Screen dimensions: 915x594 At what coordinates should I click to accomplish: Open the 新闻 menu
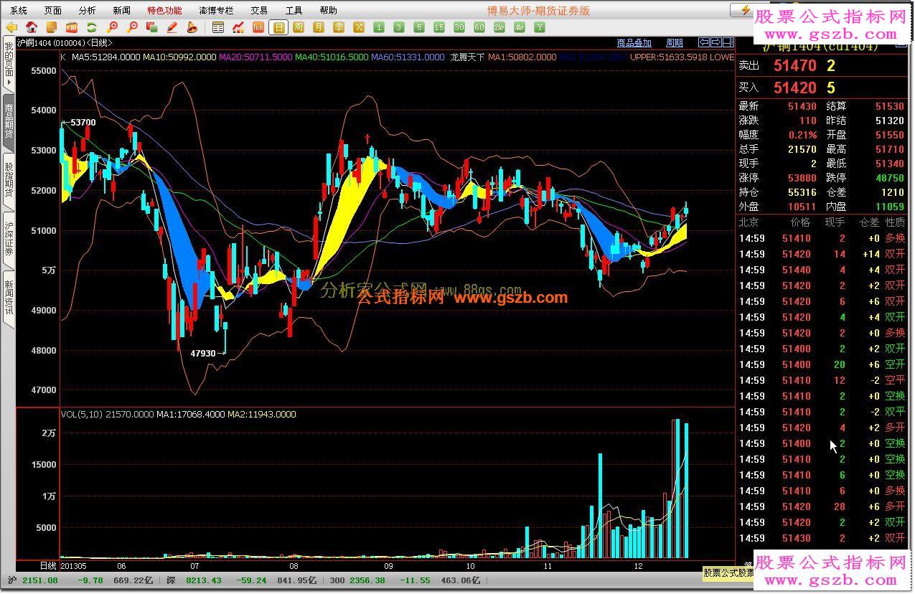(x=121, y=10)
